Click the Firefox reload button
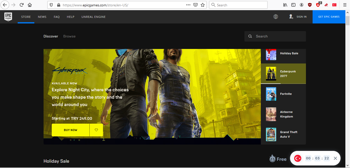This screenshot has height=168, width=350. click(x=22, y=5)
